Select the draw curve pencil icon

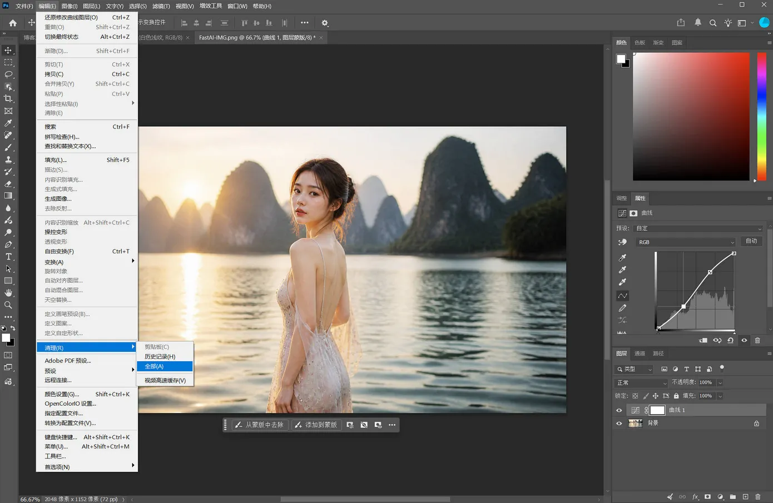click(623, 308)
